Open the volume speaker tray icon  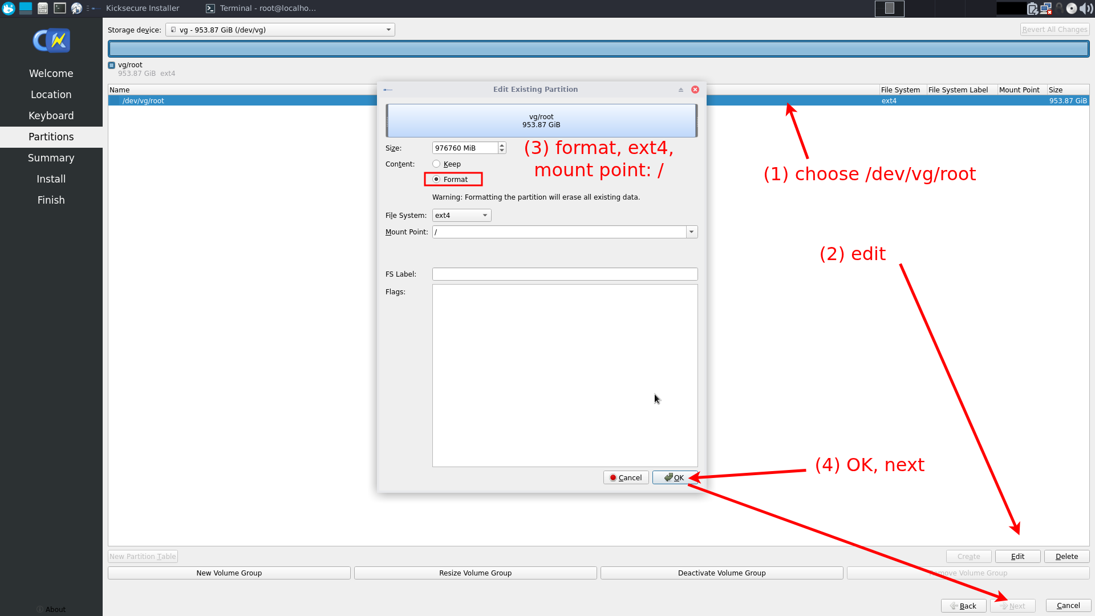(x=1086, y=8)
